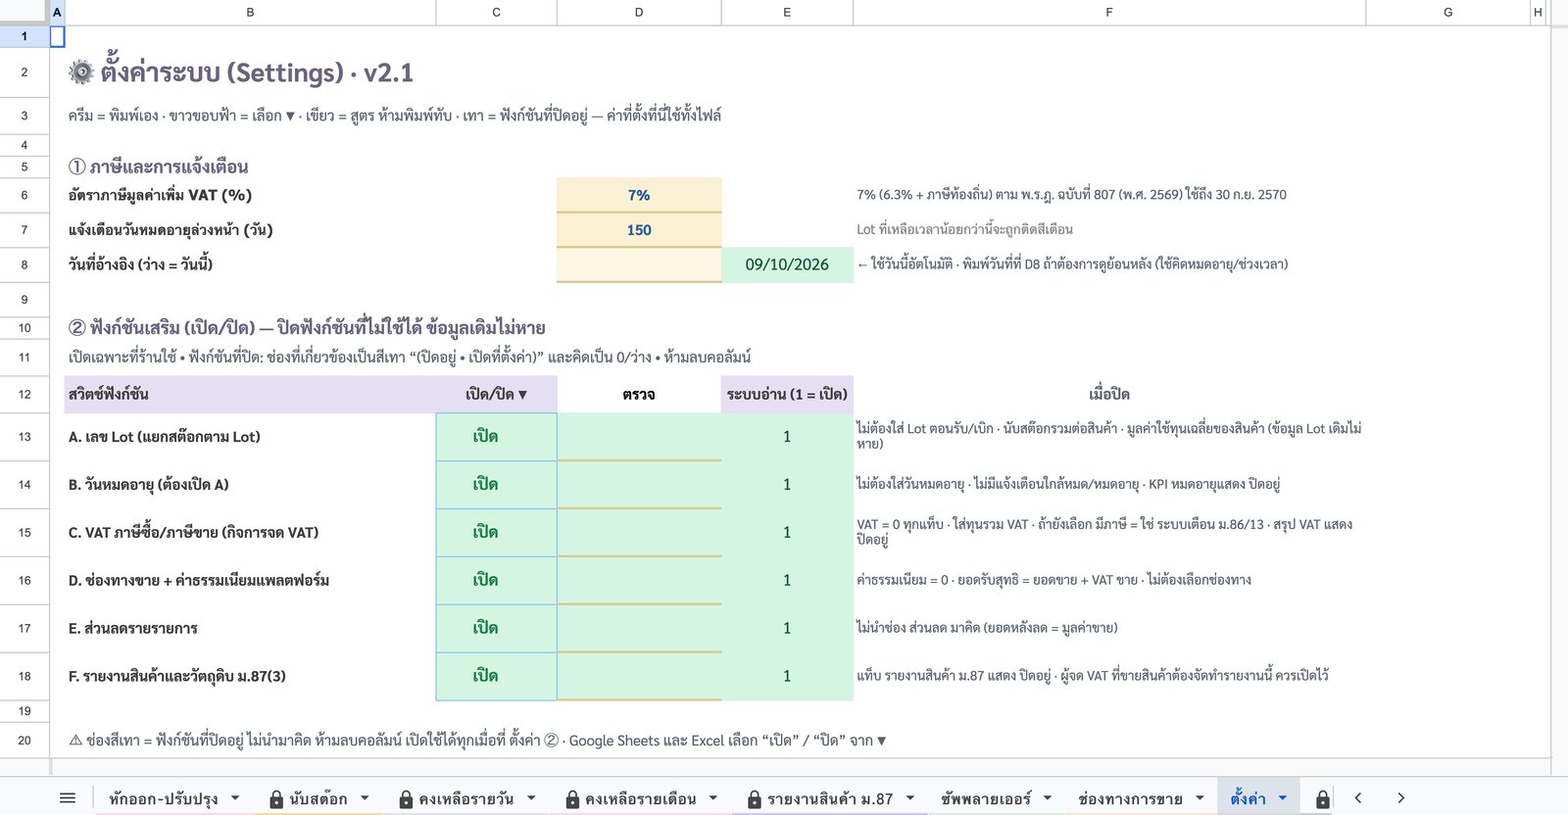Image resolution: width=1568 pixels, height=815 pixels.
Task: Select the ระบบอ่าน (1 = เปิด) header cell
Action: 787,394
